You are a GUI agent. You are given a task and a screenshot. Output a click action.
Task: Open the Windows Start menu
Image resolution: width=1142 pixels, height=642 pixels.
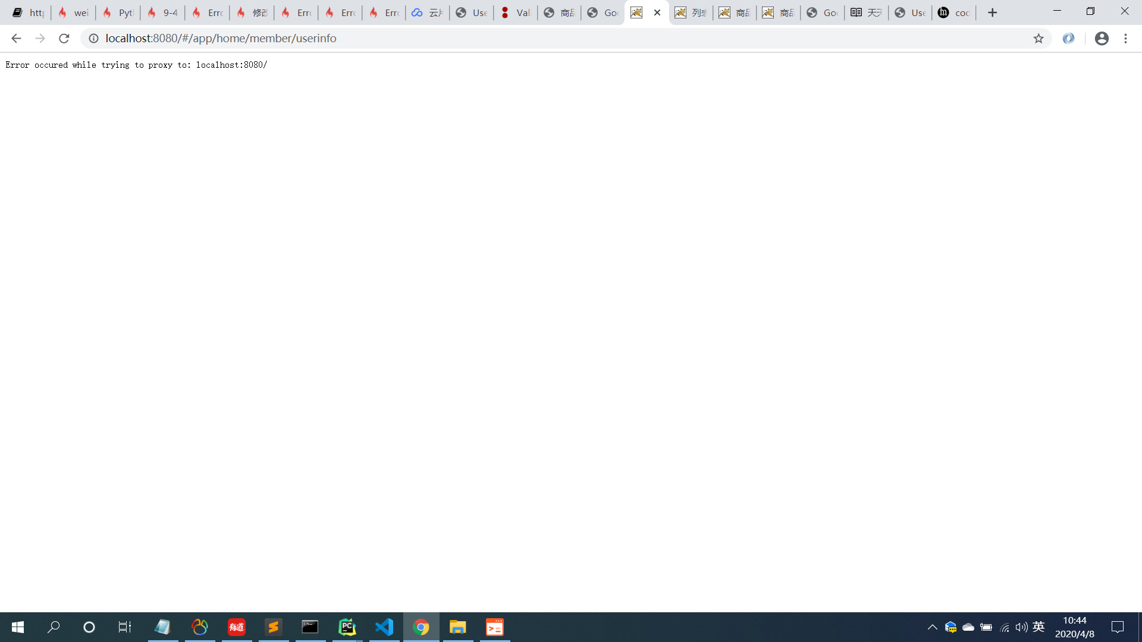coord(18,627)
